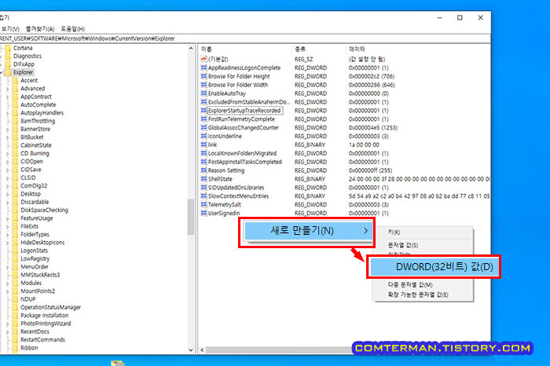
Task: Click the ShellState value icon
Action: point(203,179)
